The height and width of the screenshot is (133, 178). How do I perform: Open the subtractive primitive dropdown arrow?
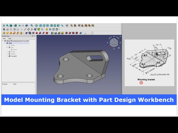(49, 33)
